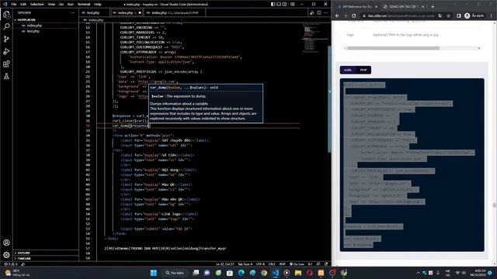Click Ln 32, Col 27 in the status bar
The height and width of the screenshot is (279, 497).
[x=224, y=264]
